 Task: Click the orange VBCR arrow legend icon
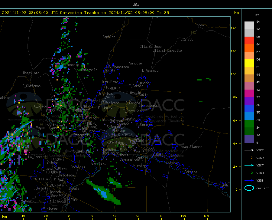click(249, 158)
